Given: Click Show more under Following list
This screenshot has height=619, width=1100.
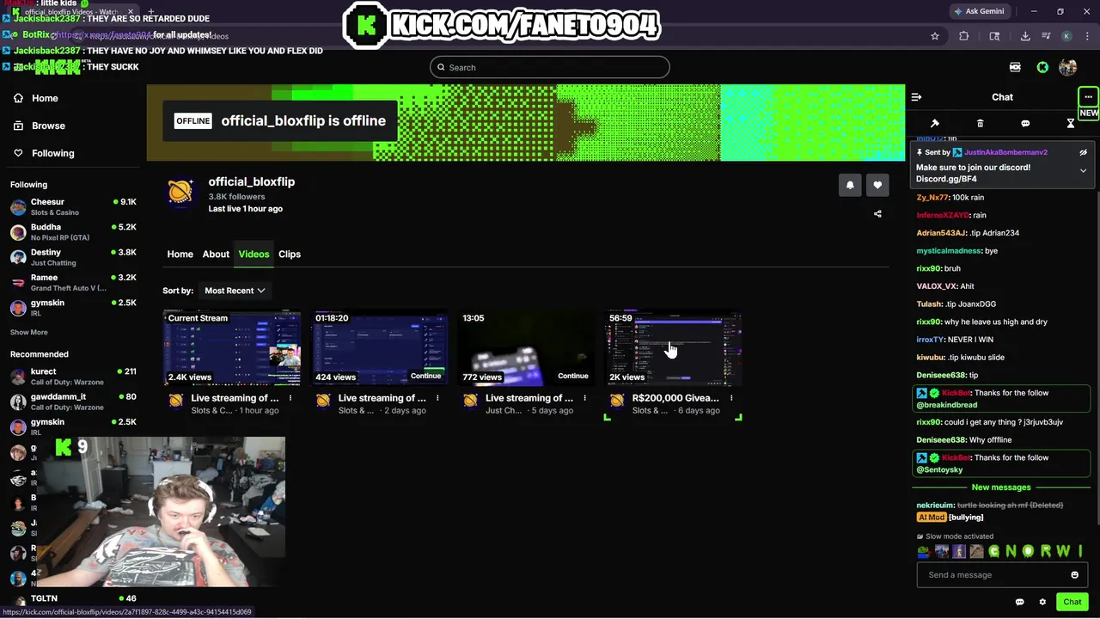Looking at the screenshot, I should [x=29, y=332].
